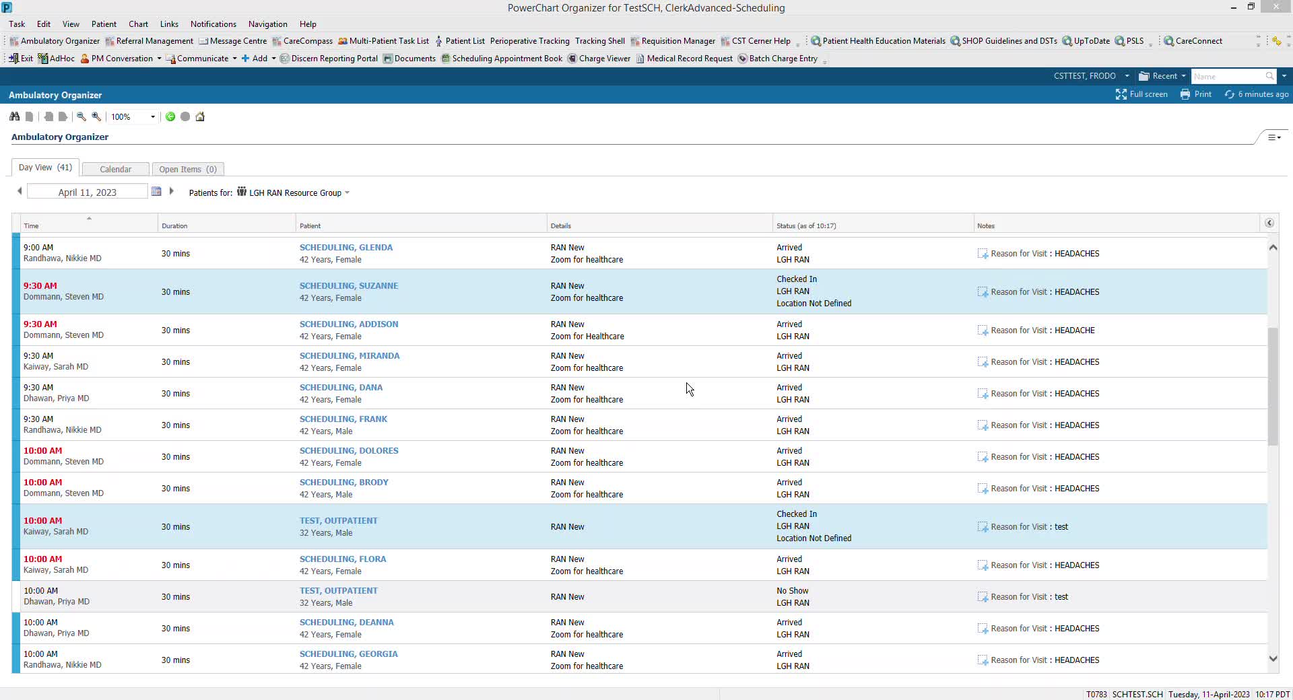Open the Recent patients dropdown
This screenshot has height=700, width=1293.
click(1162, 76)
